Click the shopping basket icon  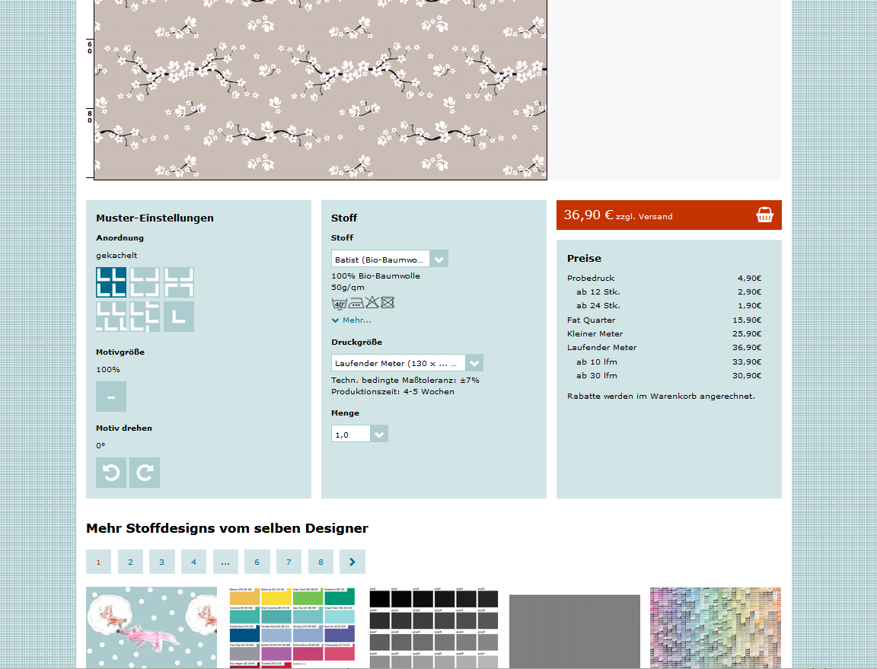point(764,215)
